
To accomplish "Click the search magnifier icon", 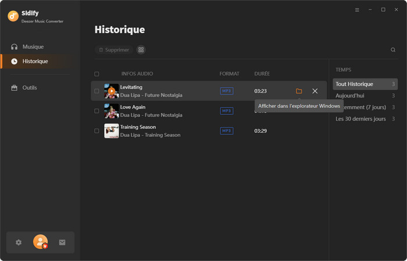I will pos(393,50).
